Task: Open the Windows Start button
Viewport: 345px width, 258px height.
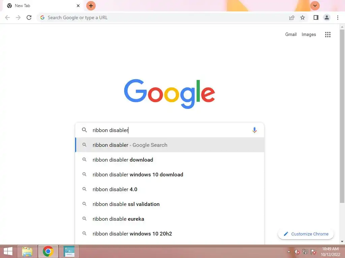Action: pos(8,251)
